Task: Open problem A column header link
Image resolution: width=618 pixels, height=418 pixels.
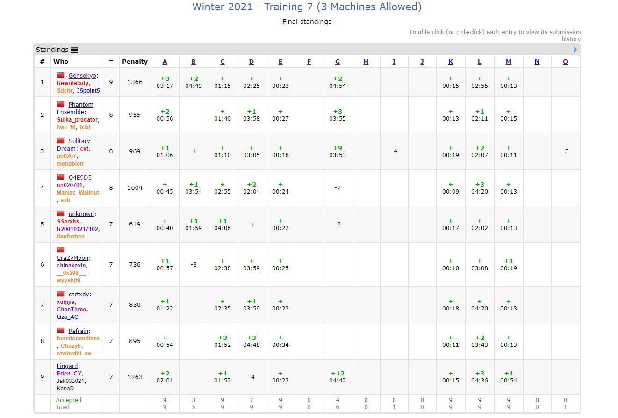Action: point(165,62)
